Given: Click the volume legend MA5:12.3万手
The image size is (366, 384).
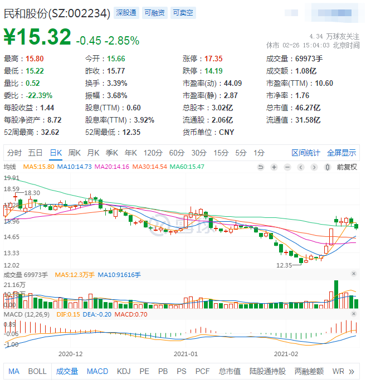Looking at the screenshot, I should click(75, 275).
